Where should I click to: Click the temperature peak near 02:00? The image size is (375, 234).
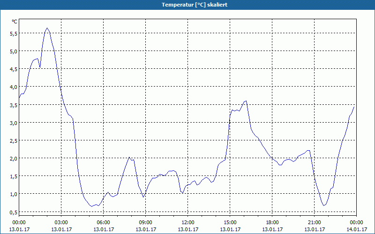click(x=47, y=28)
